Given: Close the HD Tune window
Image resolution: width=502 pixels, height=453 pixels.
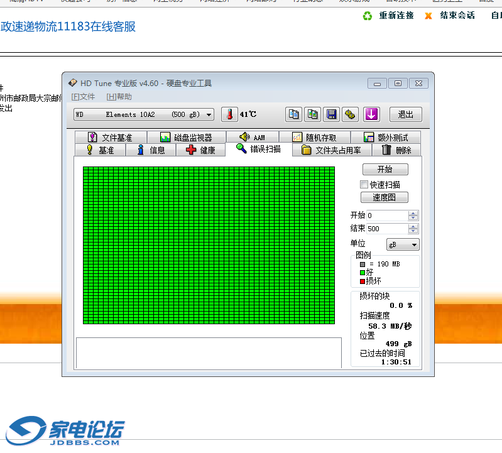Looking at the screenshot, I should click(x=418, y=84).
